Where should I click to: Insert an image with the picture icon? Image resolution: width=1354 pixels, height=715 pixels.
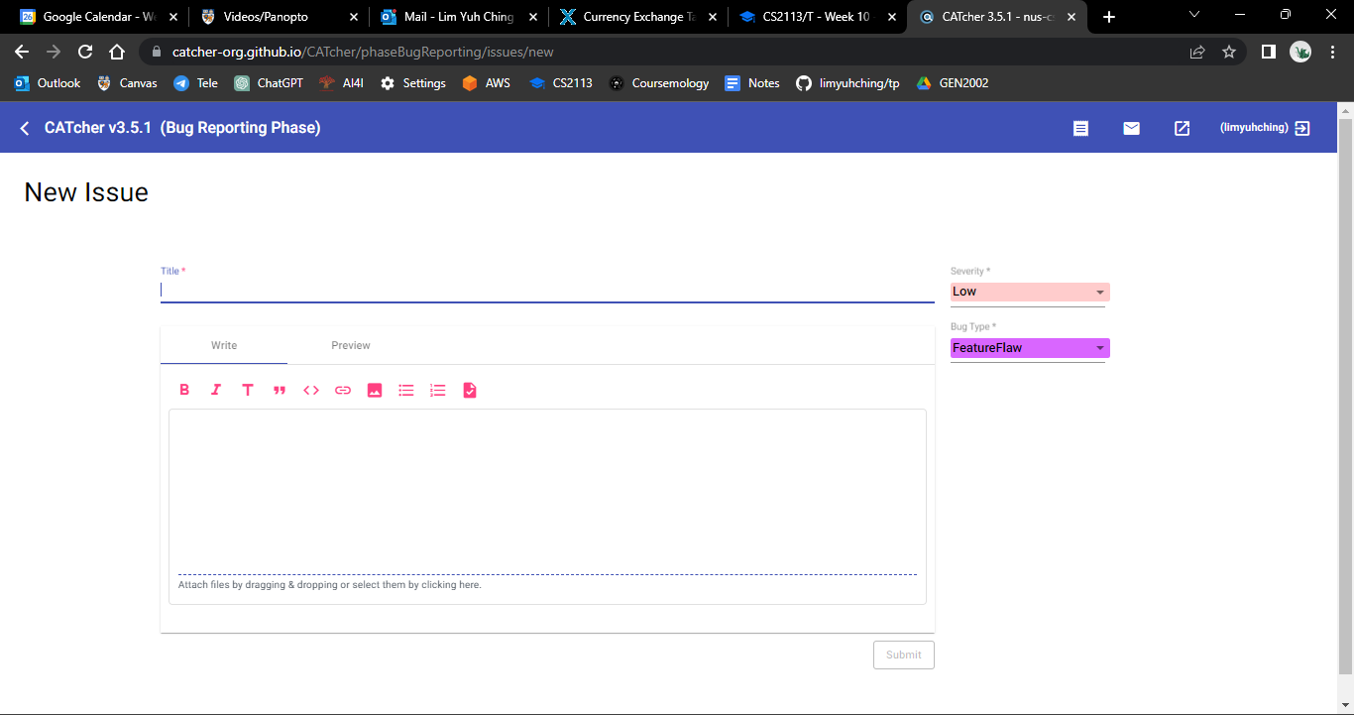pyautogui.click(x=375, y=391)
